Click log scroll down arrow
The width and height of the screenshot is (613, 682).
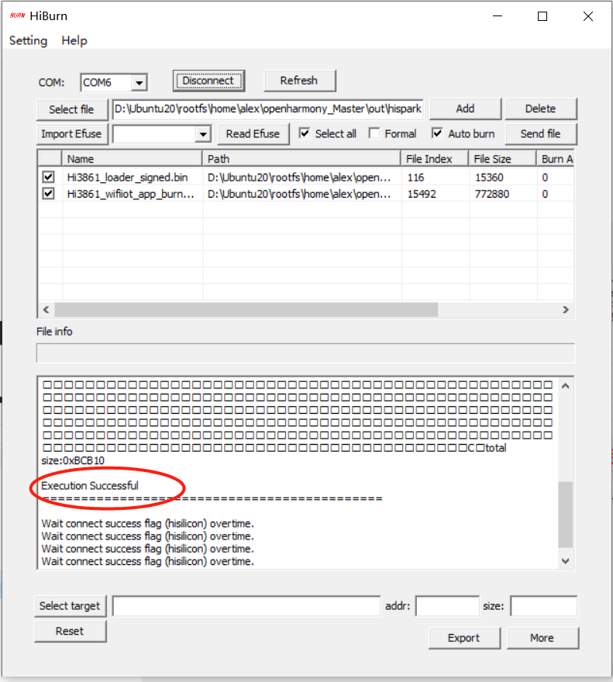pos(566,561)
